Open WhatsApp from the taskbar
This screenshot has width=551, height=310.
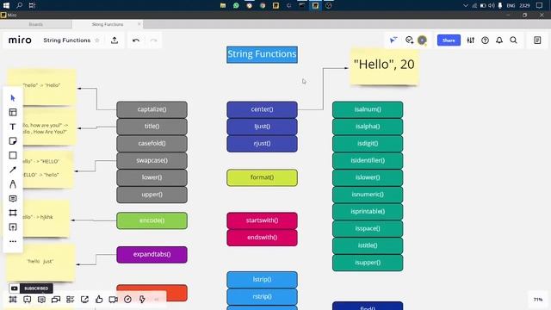[236, 5]
